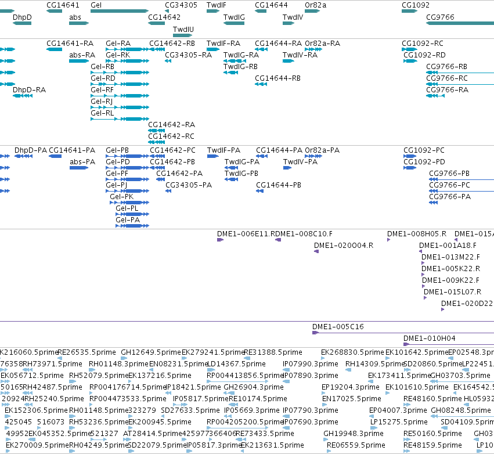
Task: Click the RE26535.5prime EST label
Action: tap(87, 352)
